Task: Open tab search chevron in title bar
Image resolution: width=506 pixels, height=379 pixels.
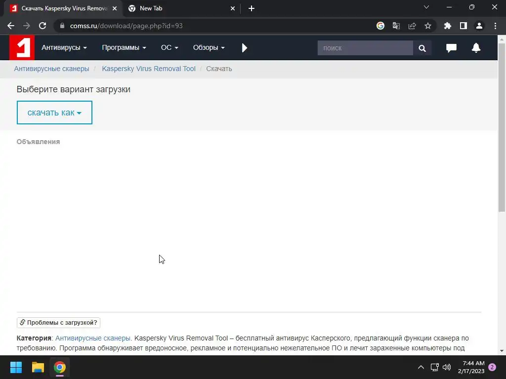Action: coord(426,7)
